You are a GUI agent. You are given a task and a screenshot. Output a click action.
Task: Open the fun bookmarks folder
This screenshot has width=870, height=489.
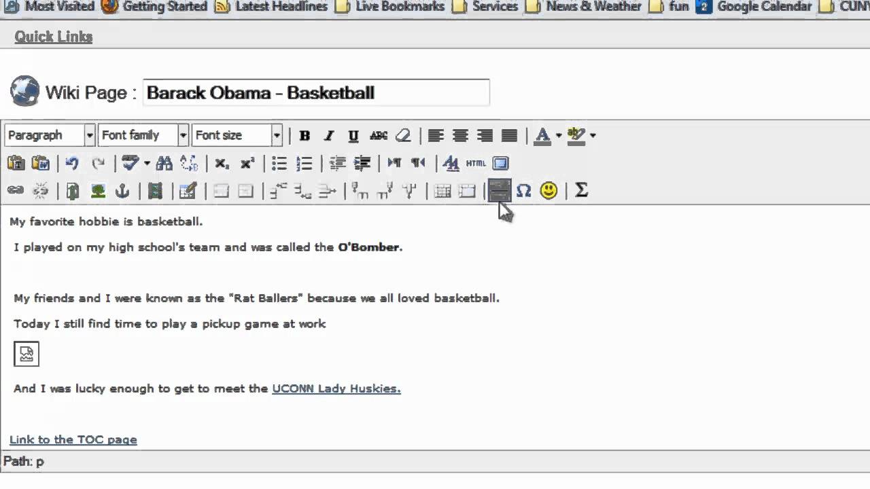669,7
